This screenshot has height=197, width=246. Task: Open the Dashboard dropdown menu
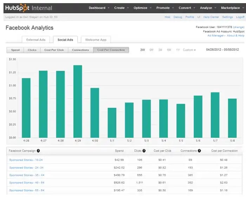pos(99,8)
